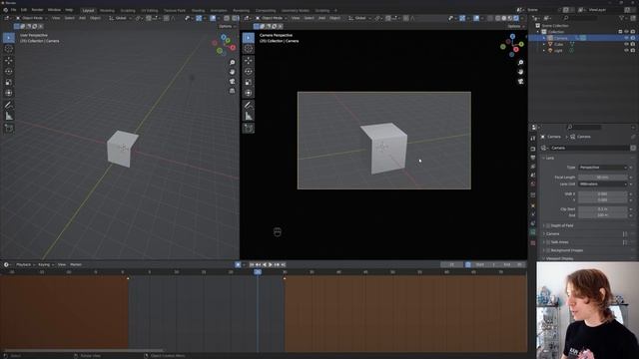Open the File menu
This screenshot has height=359, width=639.
(x=13, y=10)
